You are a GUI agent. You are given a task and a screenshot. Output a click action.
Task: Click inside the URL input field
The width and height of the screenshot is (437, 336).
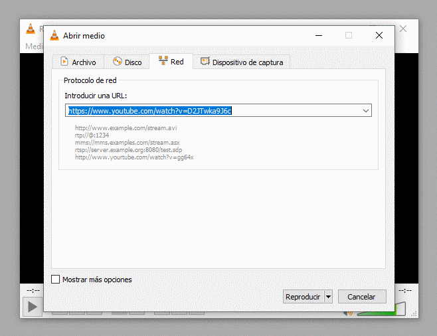pyautogui.click(x=213, y=111)
